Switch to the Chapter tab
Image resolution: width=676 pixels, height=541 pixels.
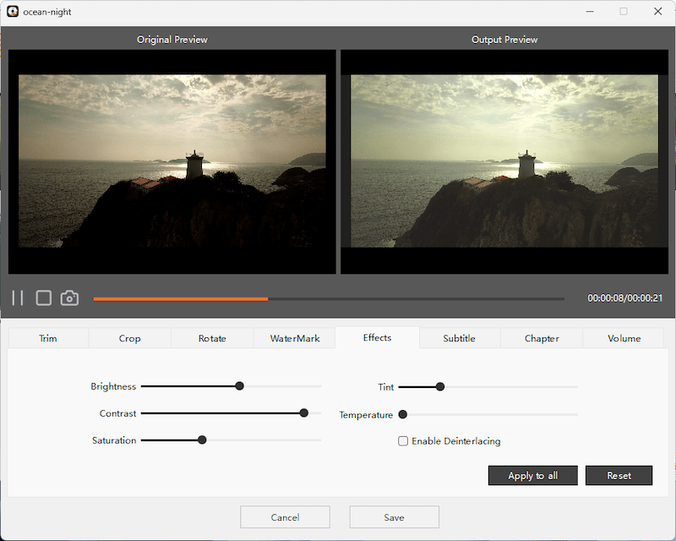coord(542,338)
